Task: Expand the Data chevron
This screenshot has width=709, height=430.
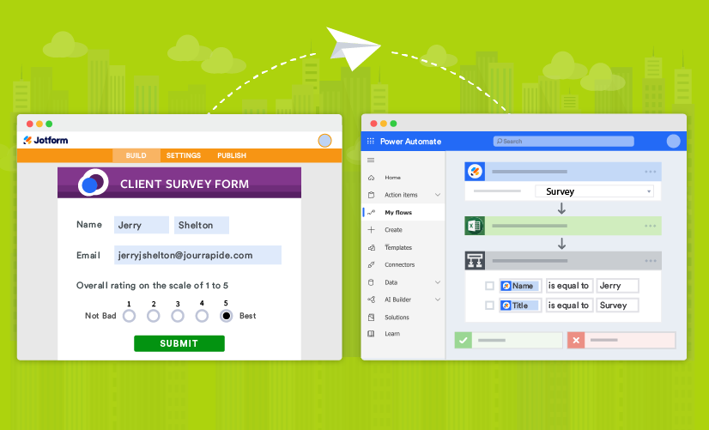Action: [437, 282]
